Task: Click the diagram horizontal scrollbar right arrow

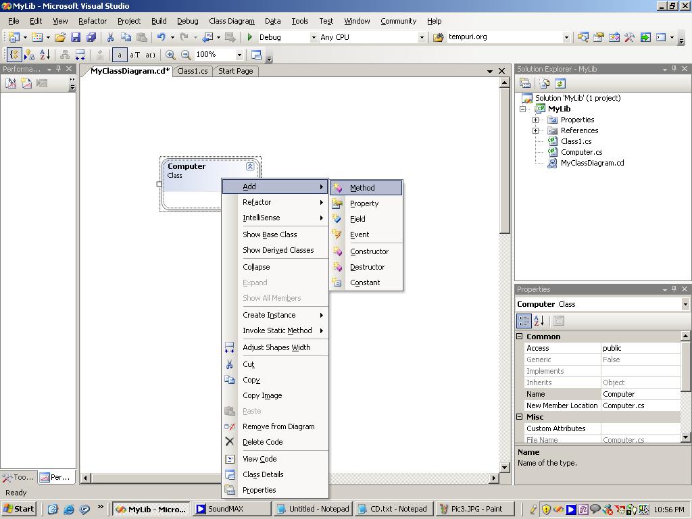Action: (x=494, y=478)
